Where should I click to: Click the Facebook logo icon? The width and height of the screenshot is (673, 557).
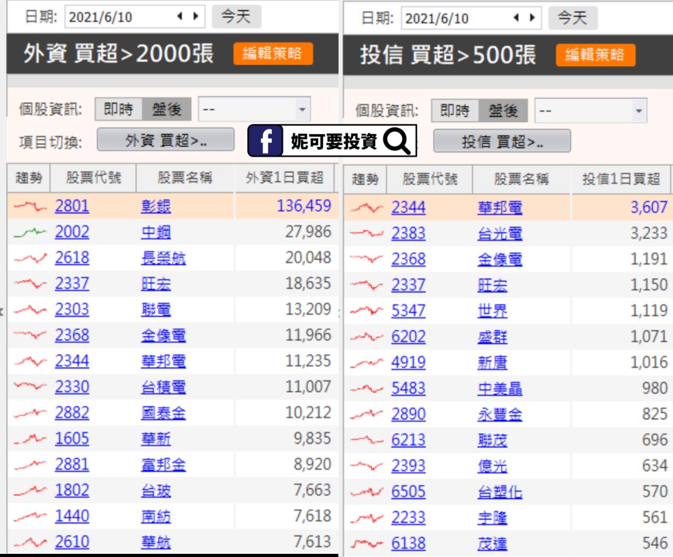[266, 141]
